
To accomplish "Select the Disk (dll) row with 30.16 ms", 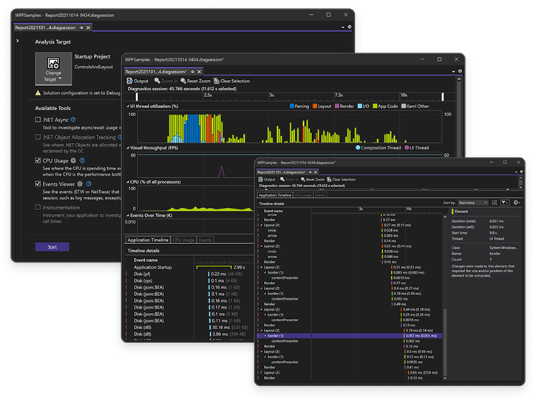I will pos(190,328).
